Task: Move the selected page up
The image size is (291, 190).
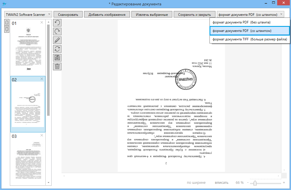Action: coord(7,22)
